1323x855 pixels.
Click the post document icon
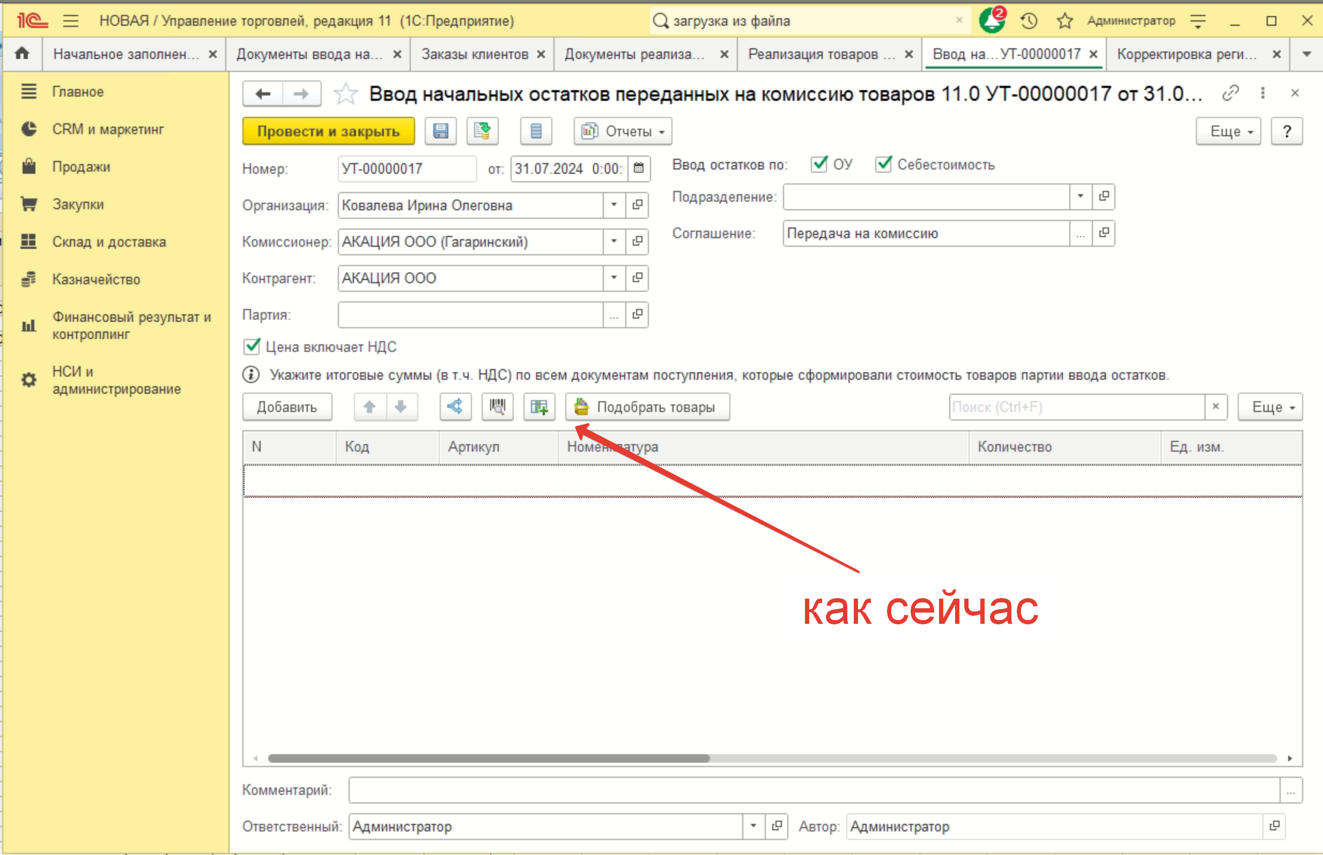coord(482,131)
